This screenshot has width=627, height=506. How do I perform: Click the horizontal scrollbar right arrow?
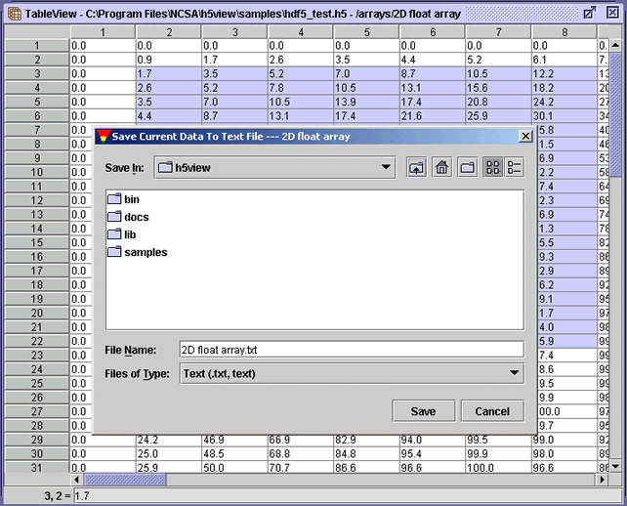(603, 479)
